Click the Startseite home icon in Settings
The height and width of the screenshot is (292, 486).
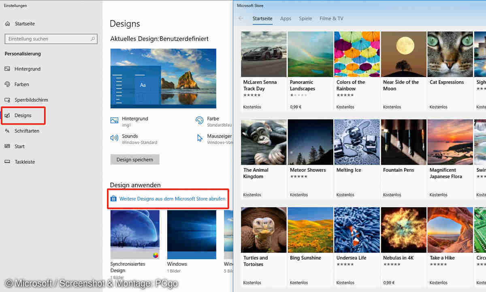[7, 24]
